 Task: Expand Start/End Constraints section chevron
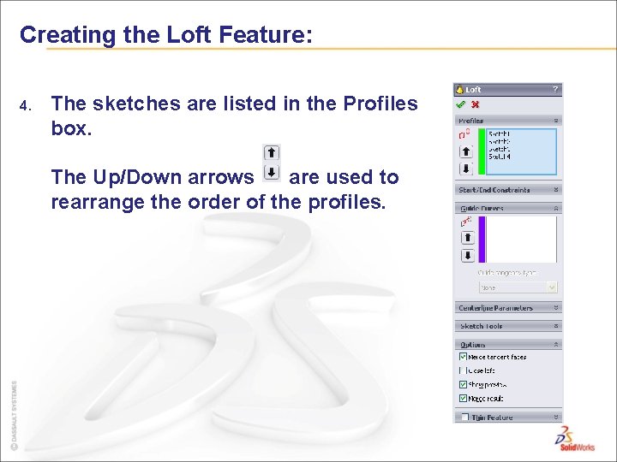(x=556, y=190)
